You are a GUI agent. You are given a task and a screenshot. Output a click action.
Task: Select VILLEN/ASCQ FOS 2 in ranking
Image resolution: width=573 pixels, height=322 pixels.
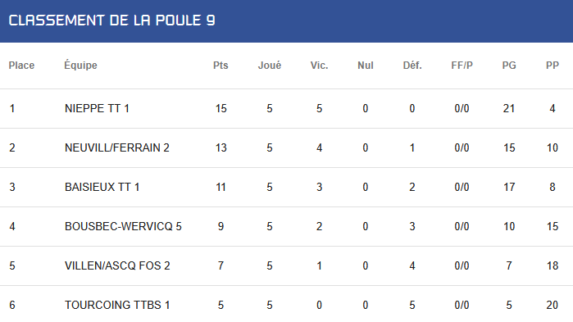click(x=117, y=265)
